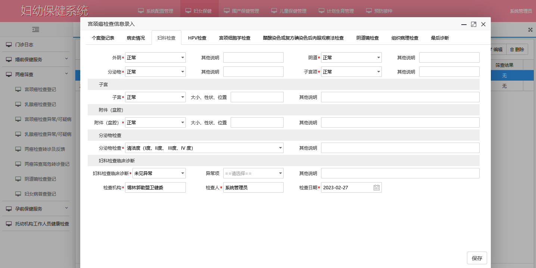This screenshot has height=268, width=536.
Task: Switch to the HPV检查 tab
Action: 197,38
